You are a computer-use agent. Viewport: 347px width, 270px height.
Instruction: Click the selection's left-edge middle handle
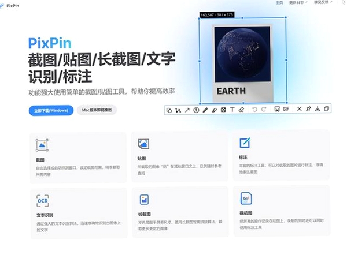(x=200, y=61)
